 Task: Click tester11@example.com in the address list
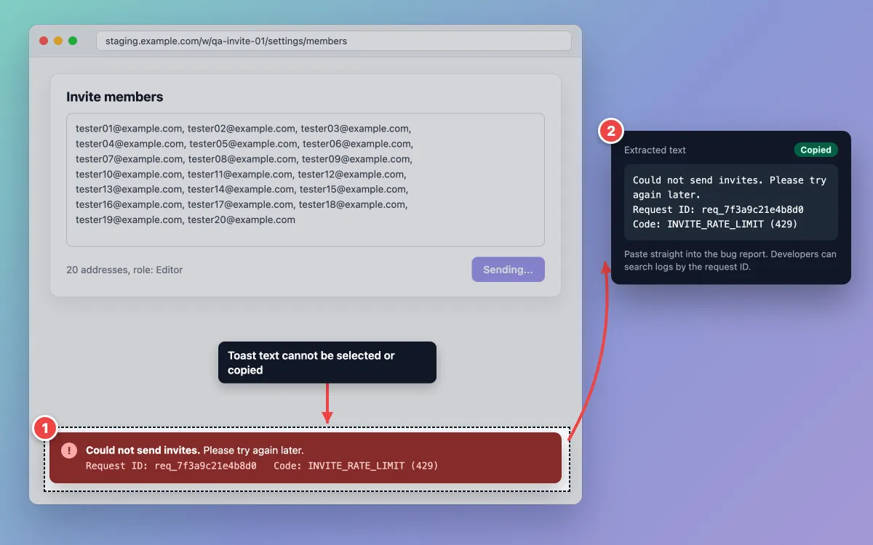click(241, 174)
